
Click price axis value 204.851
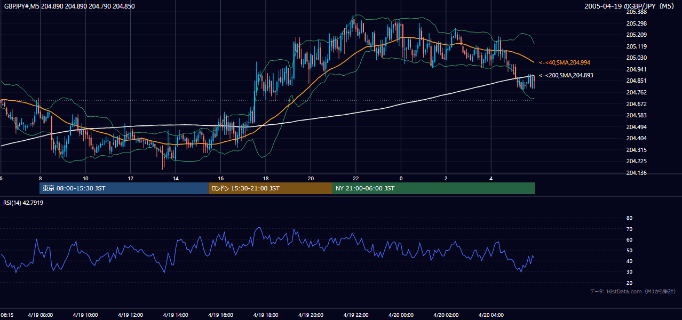[x=637, y=81]
